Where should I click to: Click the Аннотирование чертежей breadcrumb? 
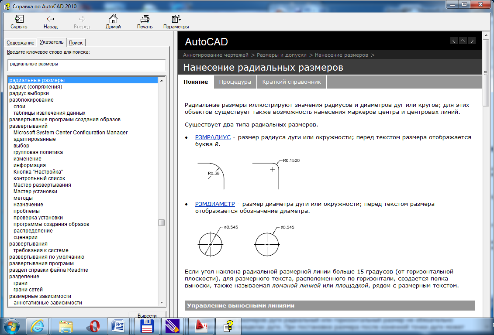point(215,55)
